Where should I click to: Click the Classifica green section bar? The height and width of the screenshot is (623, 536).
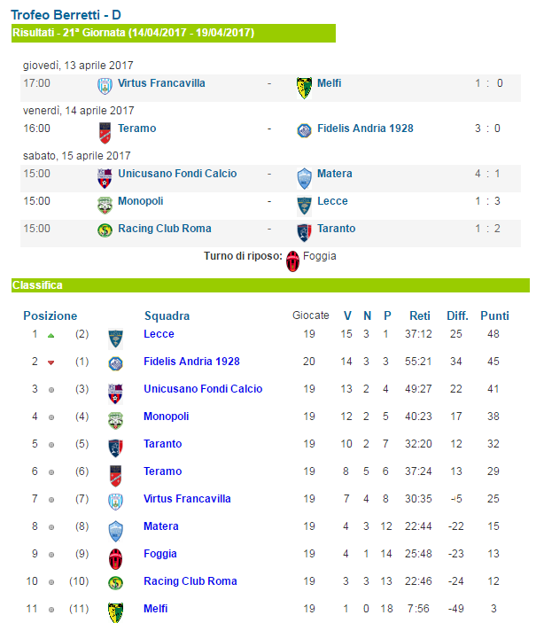(x=270, y=285)
